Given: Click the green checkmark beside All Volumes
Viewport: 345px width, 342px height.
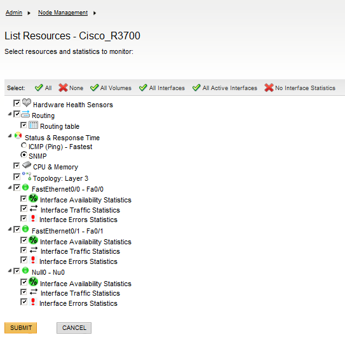Looking at the screenshot, I should [95, 88].
